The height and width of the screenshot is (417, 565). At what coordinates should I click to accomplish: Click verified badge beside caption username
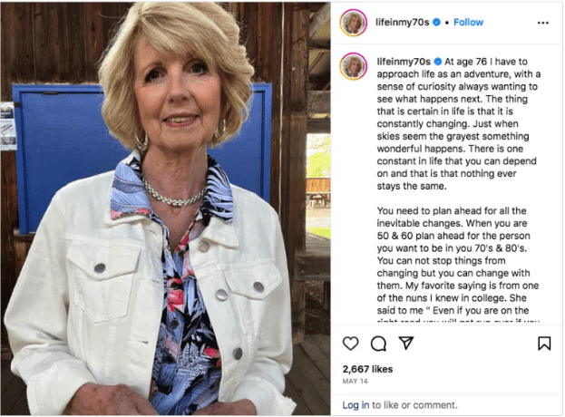438,62
